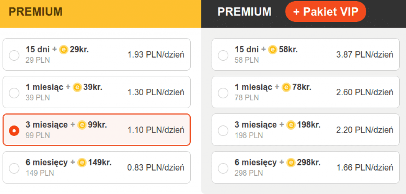
Task: Select Premium 15 dni radio button
Action: (x=14, y=56)
